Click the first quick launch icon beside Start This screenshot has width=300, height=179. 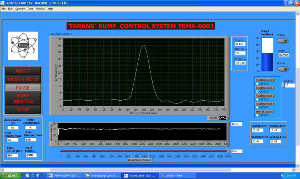pyautogui.click(x=27, y=175)
